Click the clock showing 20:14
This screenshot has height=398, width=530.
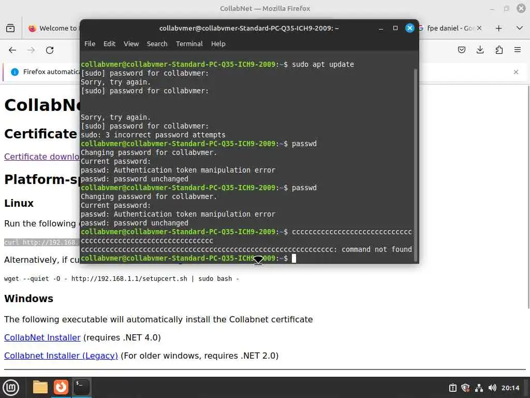click(510, 388)
